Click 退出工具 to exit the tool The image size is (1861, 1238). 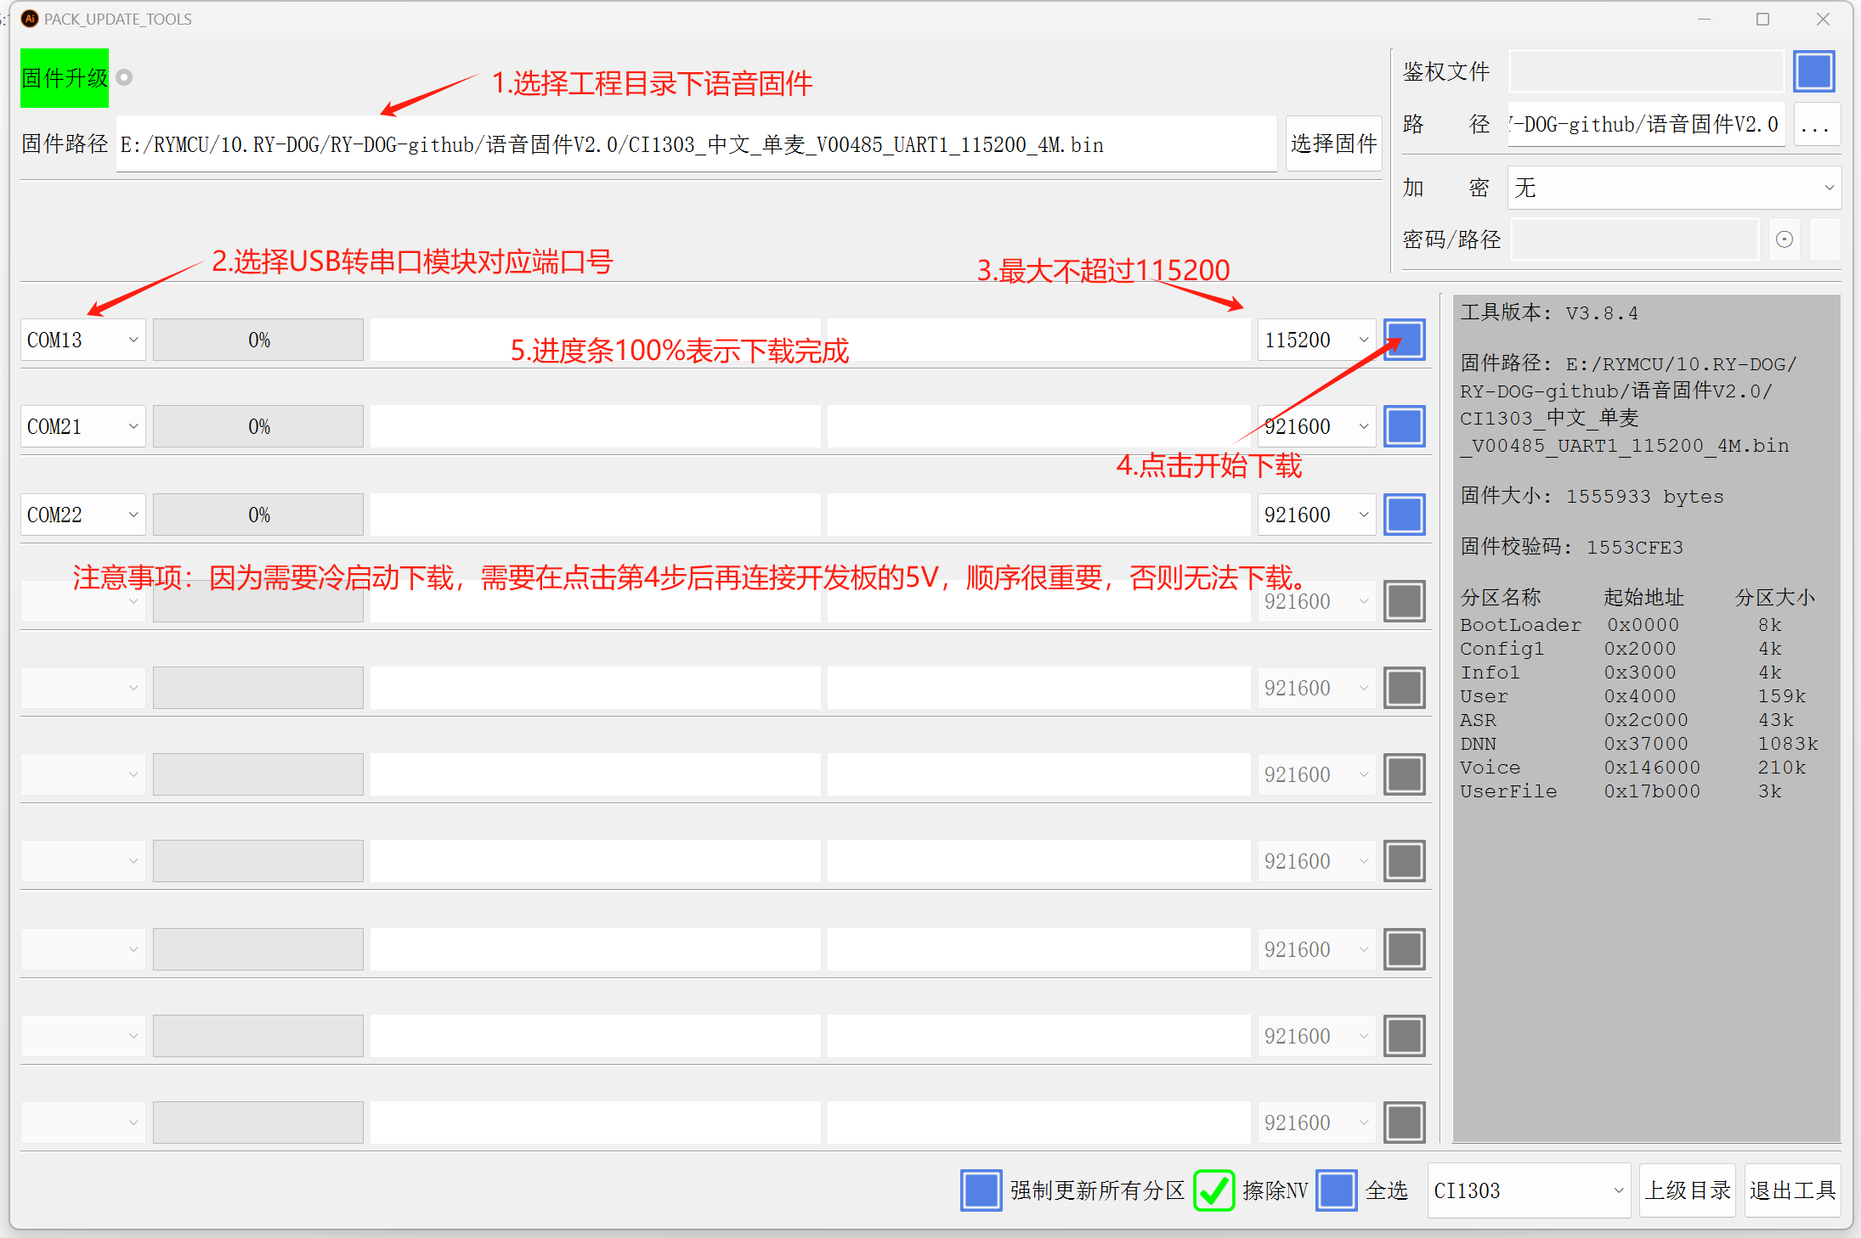1793,1190
